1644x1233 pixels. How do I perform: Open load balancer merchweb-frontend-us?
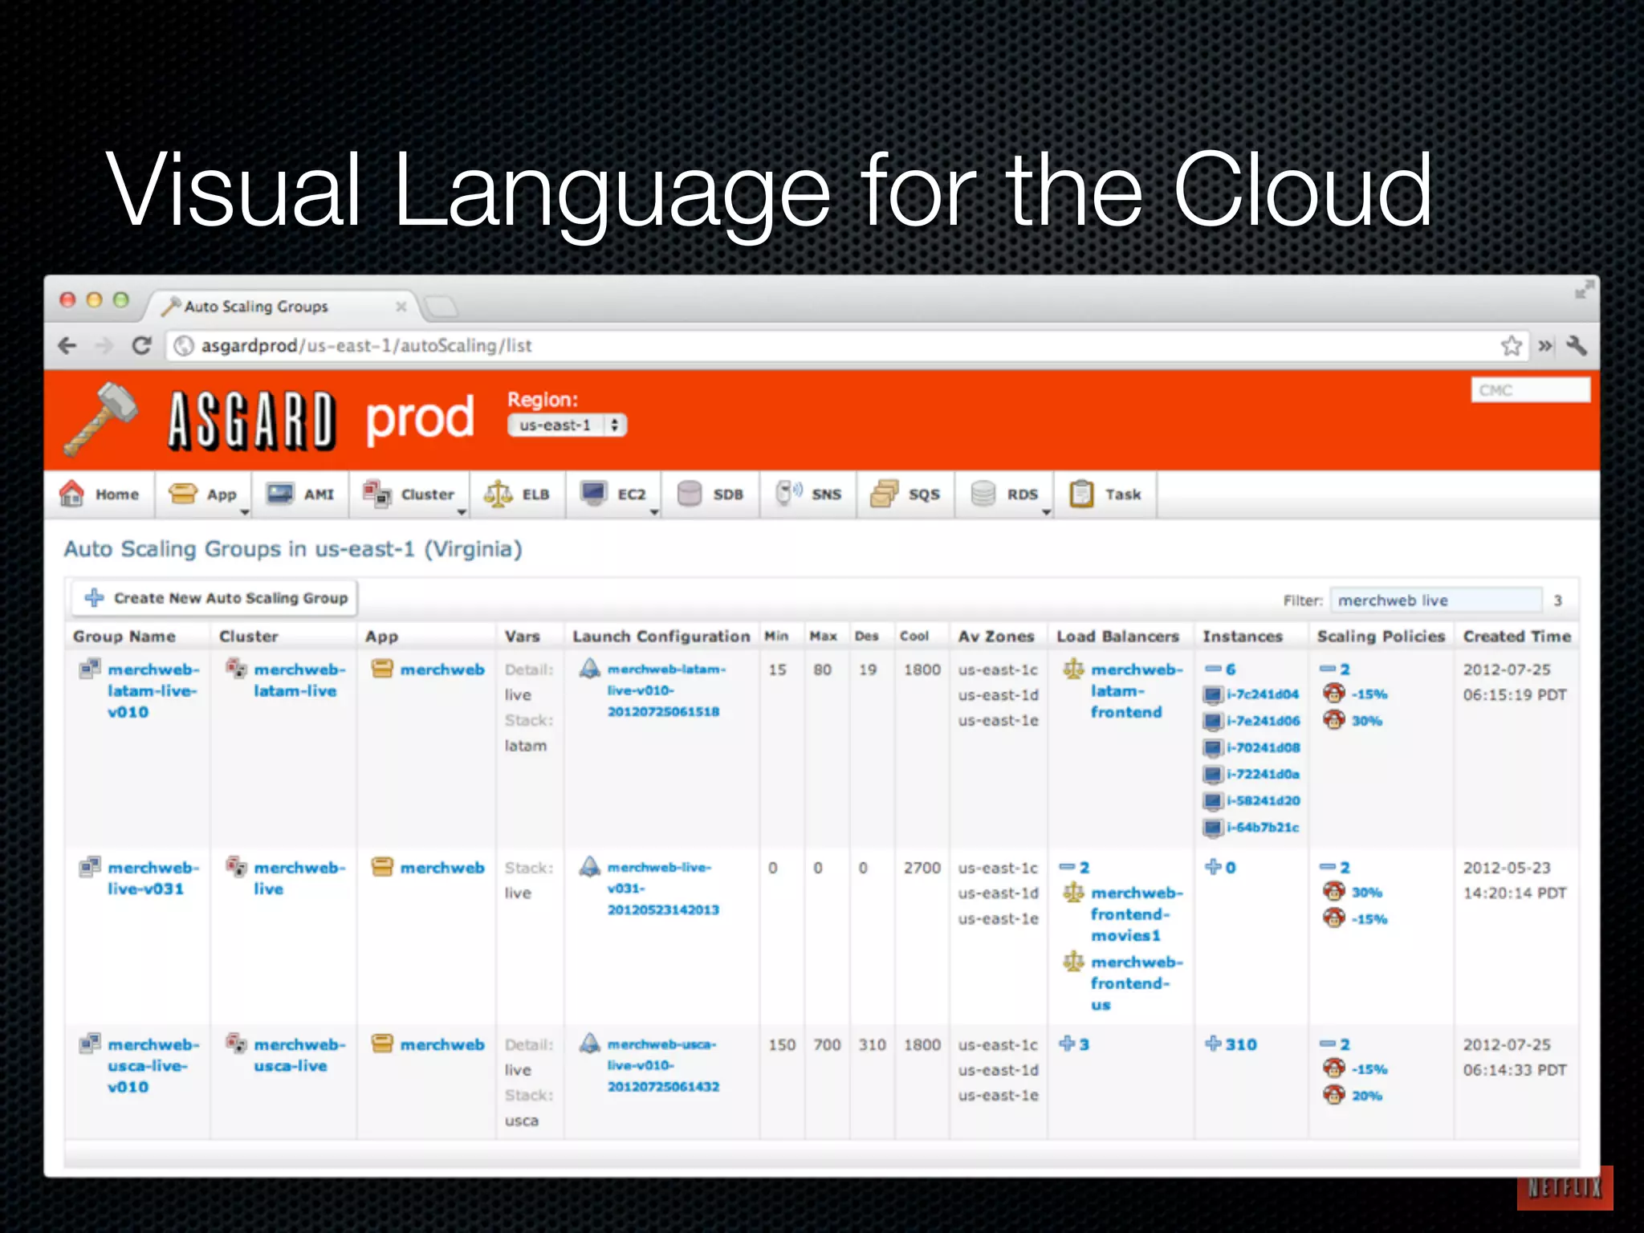pos(1136,983)
